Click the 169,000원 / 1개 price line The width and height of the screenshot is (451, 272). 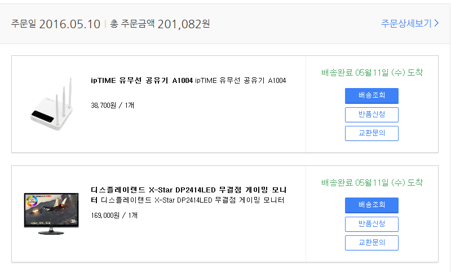click(x=114, y=215)
